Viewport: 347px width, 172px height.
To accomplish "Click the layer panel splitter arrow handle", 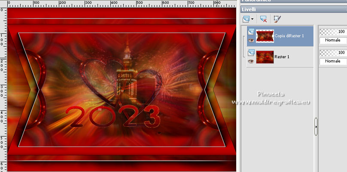I will click(x=316, y=127).
